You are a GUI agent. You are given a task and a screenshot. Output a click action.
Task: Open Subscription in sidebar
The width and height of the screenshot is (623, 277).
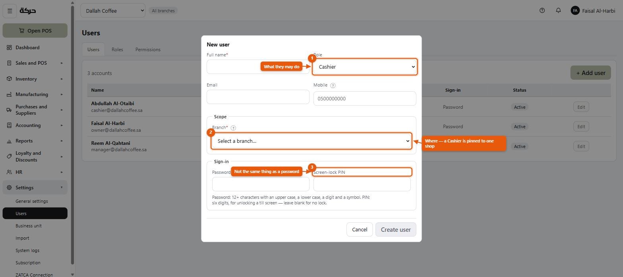pos(28,263)
